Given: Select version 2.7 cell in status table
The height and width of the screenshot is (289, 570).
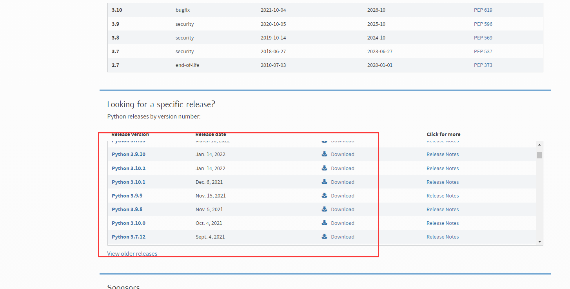Looking at the screenshot, I should pos(115,65).
